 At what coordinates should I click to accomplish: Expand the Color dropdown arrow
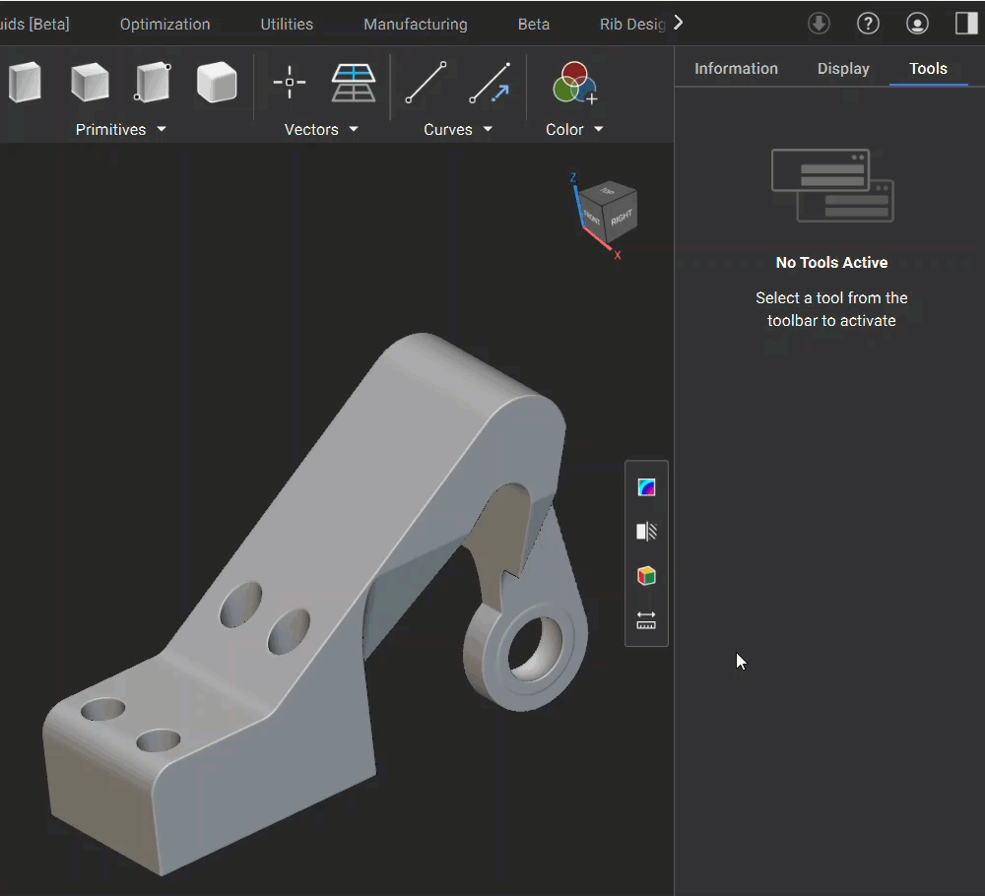tap(598, 130)
